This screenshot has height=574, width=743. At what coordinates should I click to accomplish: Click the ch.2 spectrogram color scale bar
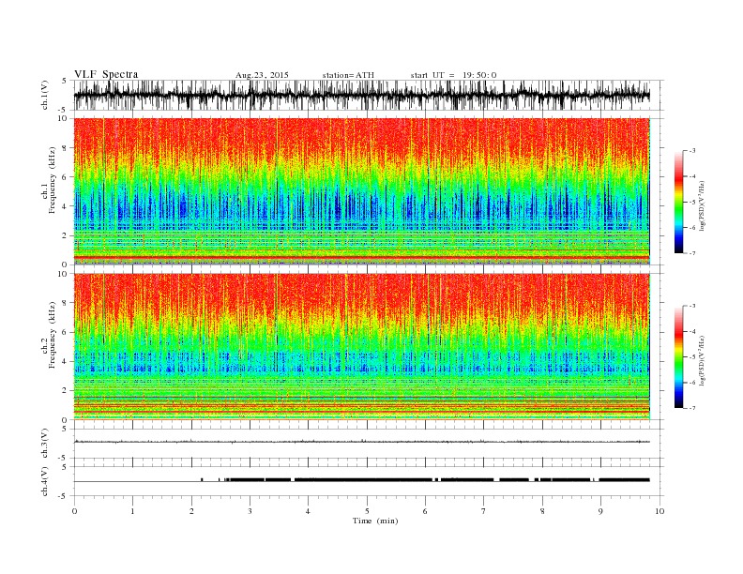click(678, 356)
